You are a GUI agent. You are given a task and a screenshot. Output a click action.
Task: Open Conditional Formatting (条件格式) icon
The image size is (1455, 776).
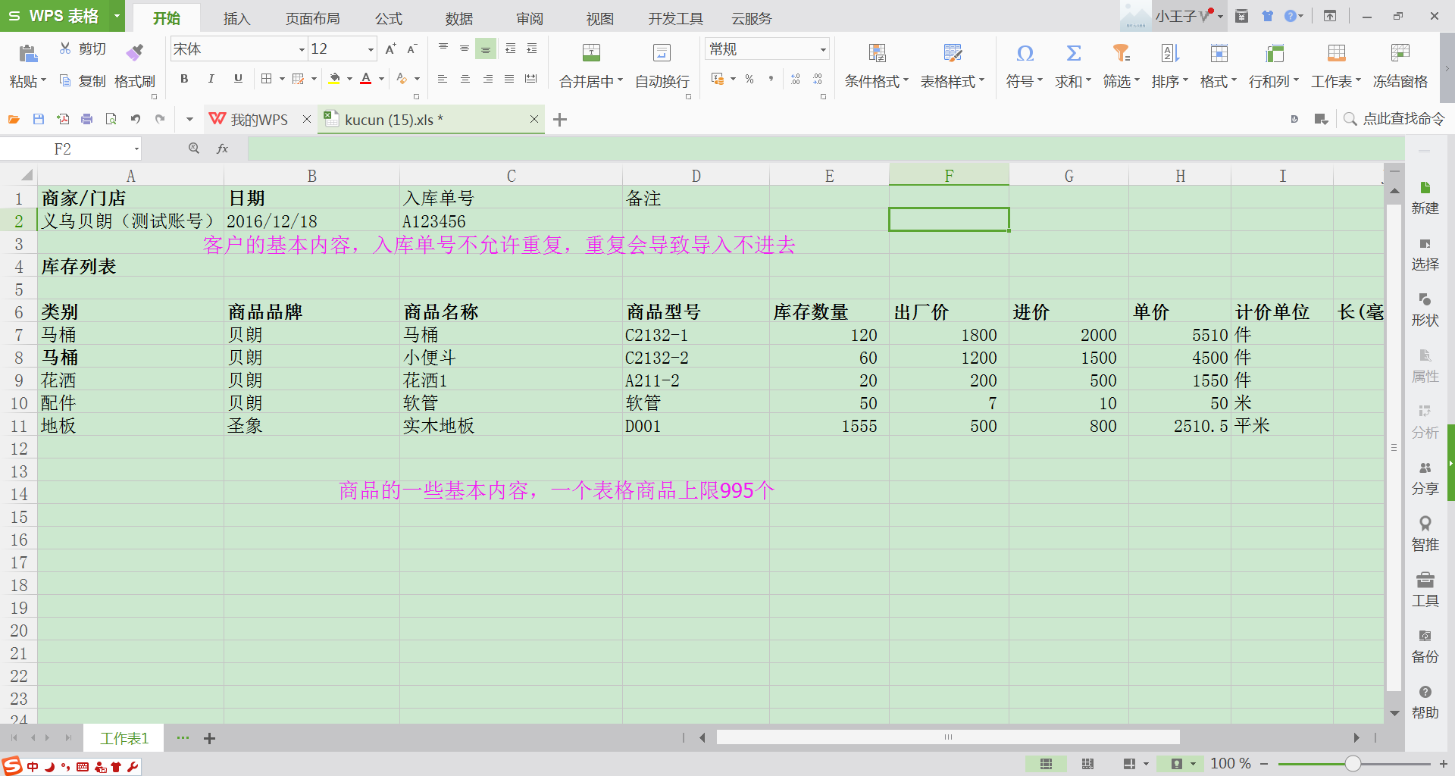click(x=877, y=53)
